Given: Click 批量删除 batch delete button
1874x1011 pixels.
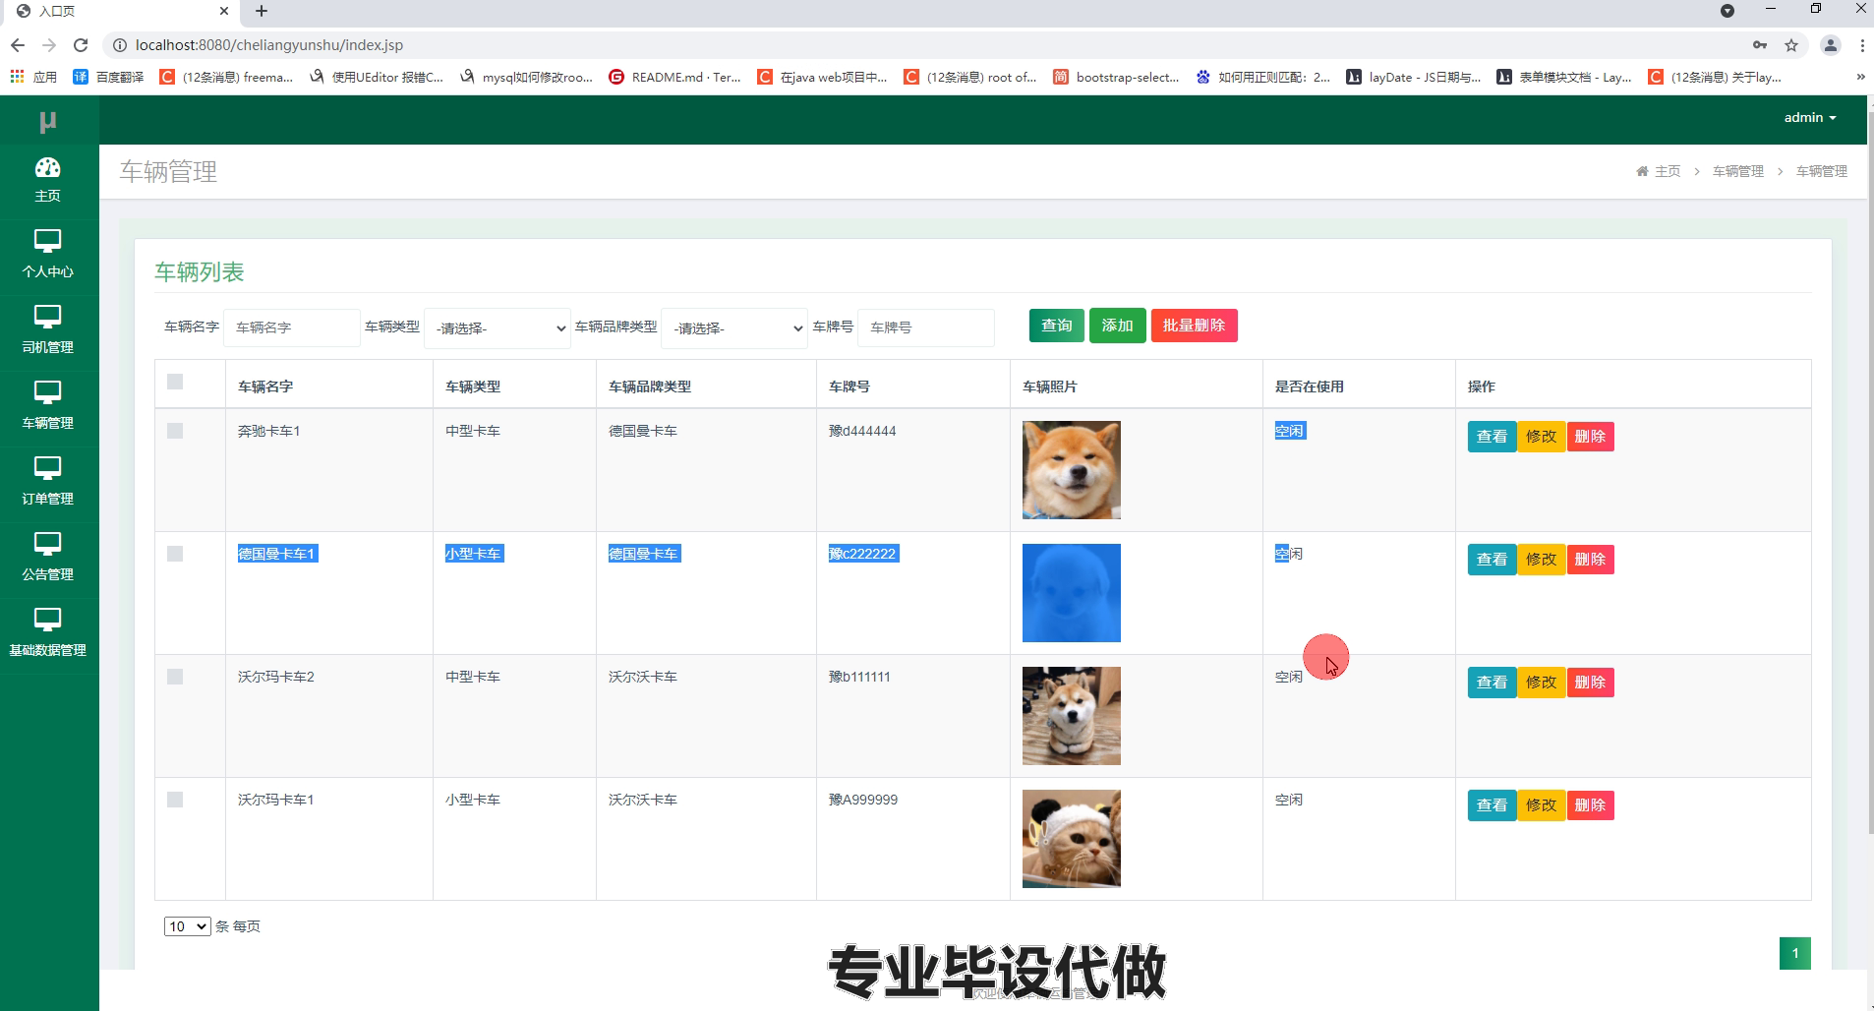Looking at the screenshot, I should click(1194, 326).
